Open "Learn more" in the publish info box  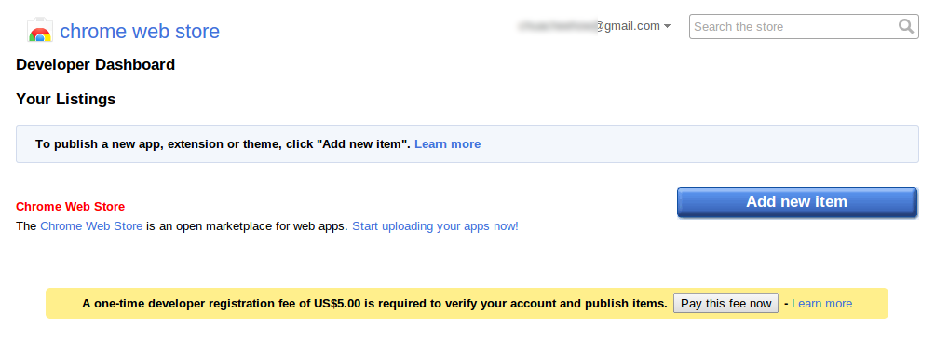point(447,143)
